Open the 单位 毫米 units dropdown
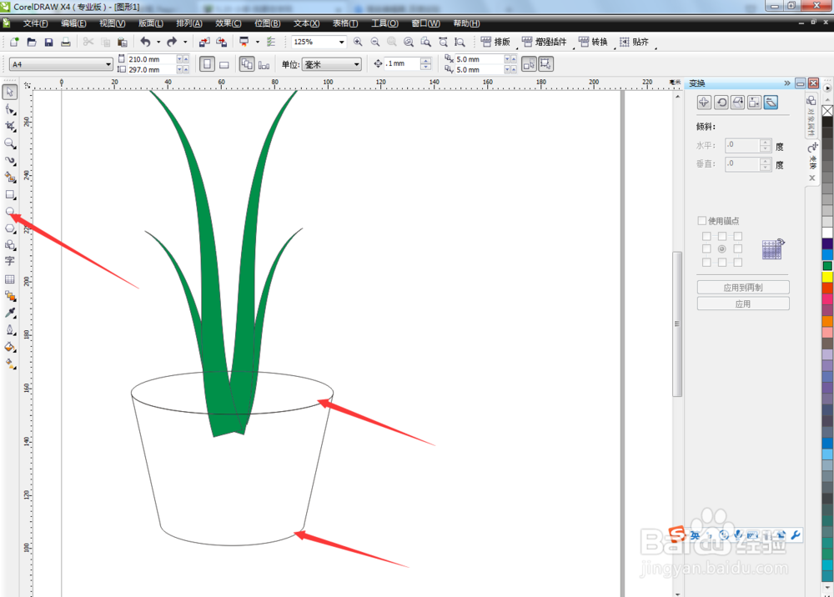Viewport: 834px width, 597px height. [356, 64]
